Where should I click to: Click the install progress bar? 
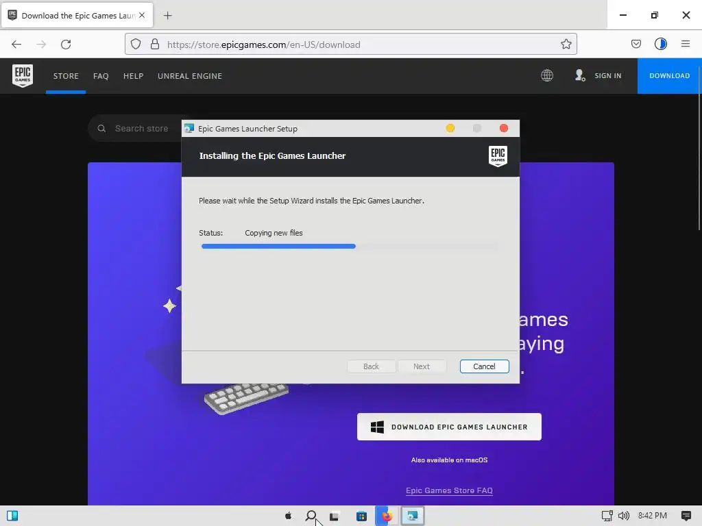pos(349,246)
